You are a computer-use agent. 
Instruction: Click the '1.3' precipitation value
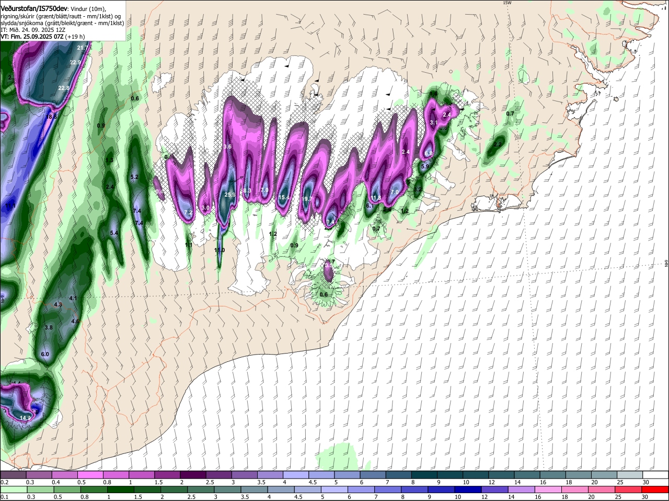coord(109,160)
